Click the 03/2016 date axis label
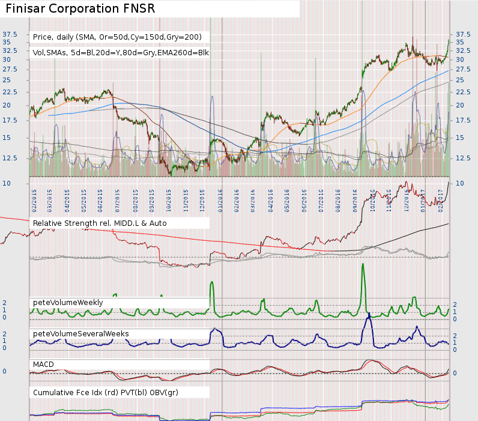Screen dimensions: 478x421 pos(253,201)
